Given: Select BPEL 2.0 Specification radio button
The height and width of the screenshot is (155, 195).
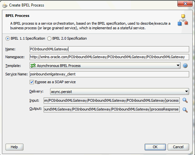Looking at the screenshot, I should tap(49, 38).
